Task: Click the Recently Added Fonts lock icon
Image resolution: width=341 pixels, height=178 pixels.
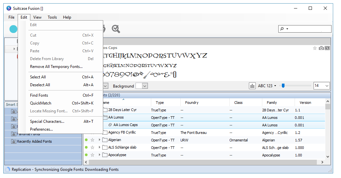Action: pyautogui.click(x=13, y=141)
